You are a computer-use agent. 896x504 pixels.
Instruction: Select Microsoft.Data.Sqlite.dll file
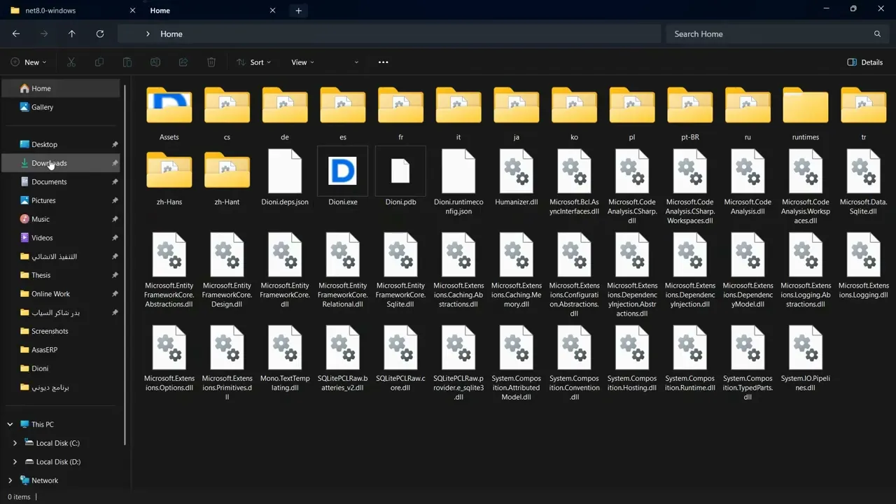tap(864, 182)
